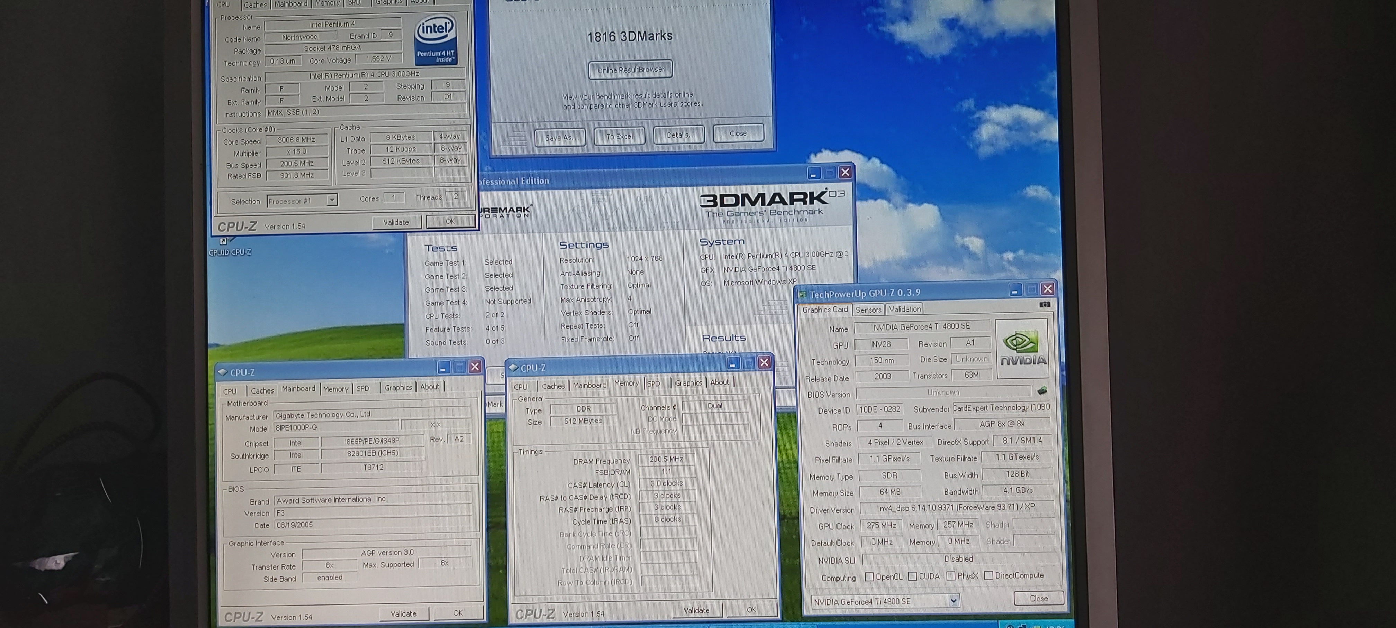Click the Bus Interface value 'AGP 8x @ 8x'
The width and height of the screenshot is (1396, 628).
[x=1002, y=424]
